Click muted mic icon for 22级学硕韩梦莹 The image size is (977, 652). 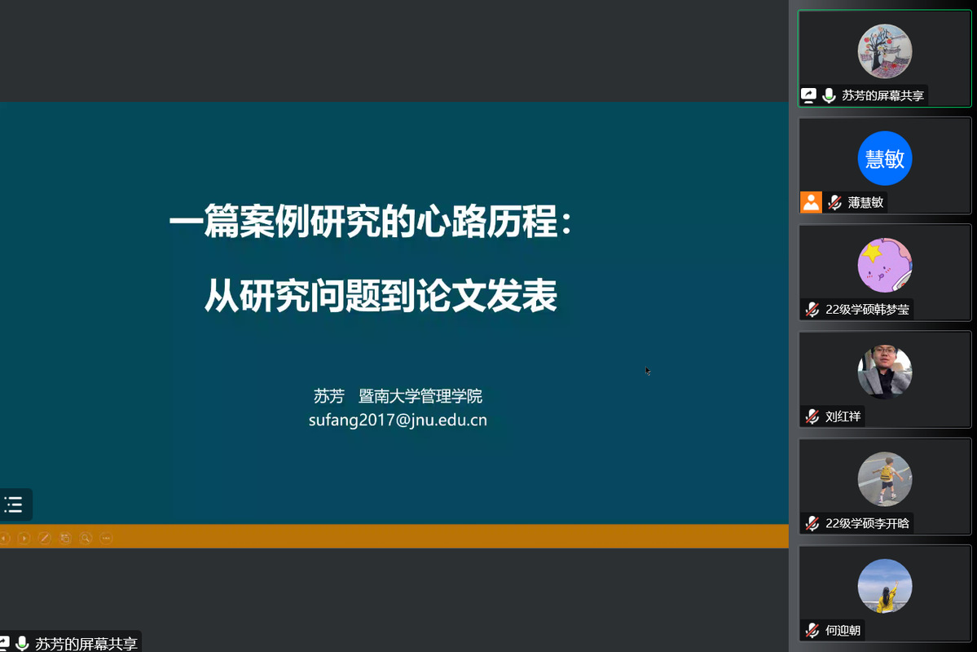coord(812,309)
